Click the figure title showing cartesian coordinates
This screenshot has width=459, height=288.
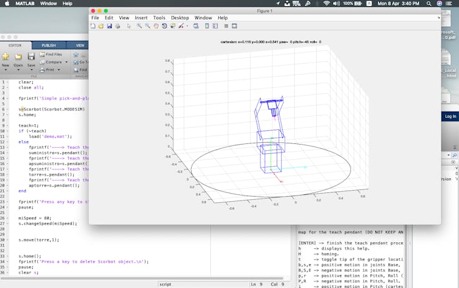coord(271,42)
